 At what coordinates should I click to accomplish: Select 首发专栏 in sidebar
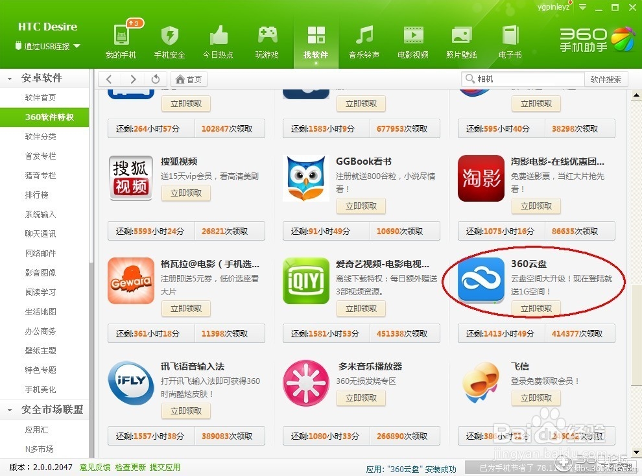tap(40, 156)
